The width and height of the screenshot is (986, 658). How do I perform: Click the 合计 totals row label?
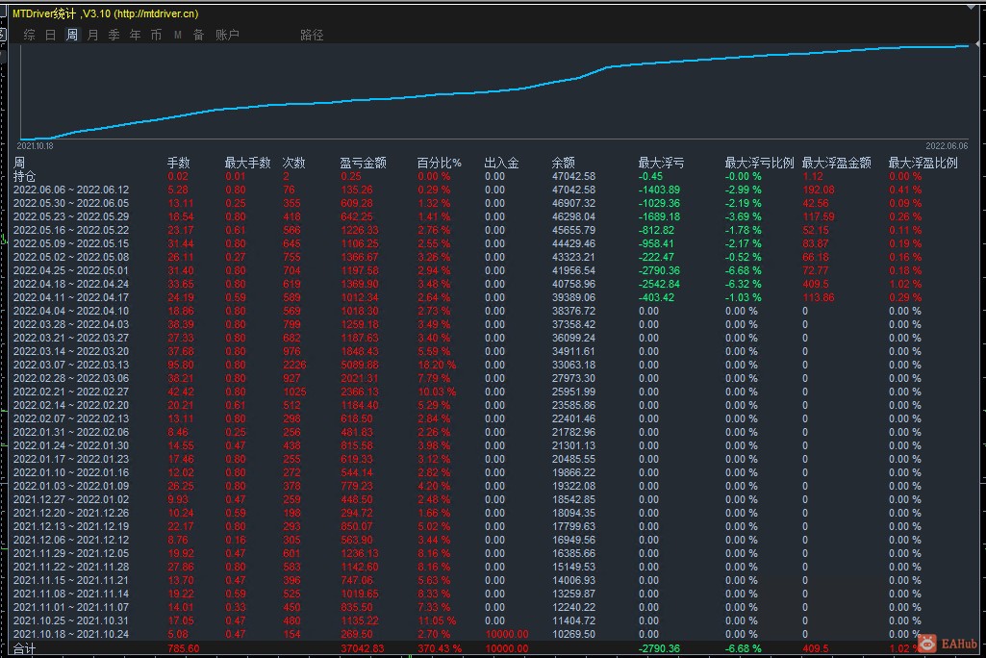tap(24, 648)
